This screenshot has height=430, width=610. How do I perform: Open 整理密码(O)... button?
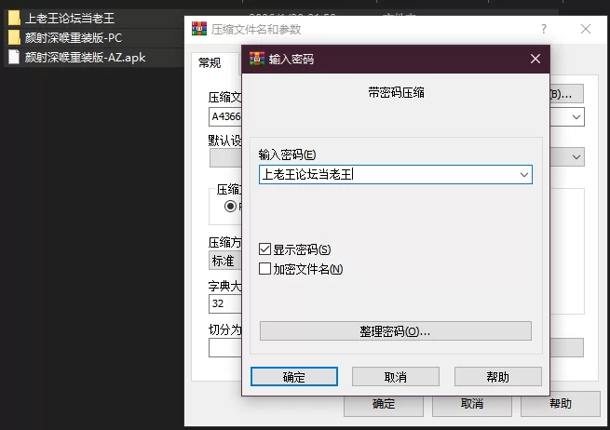pos(396,330)
